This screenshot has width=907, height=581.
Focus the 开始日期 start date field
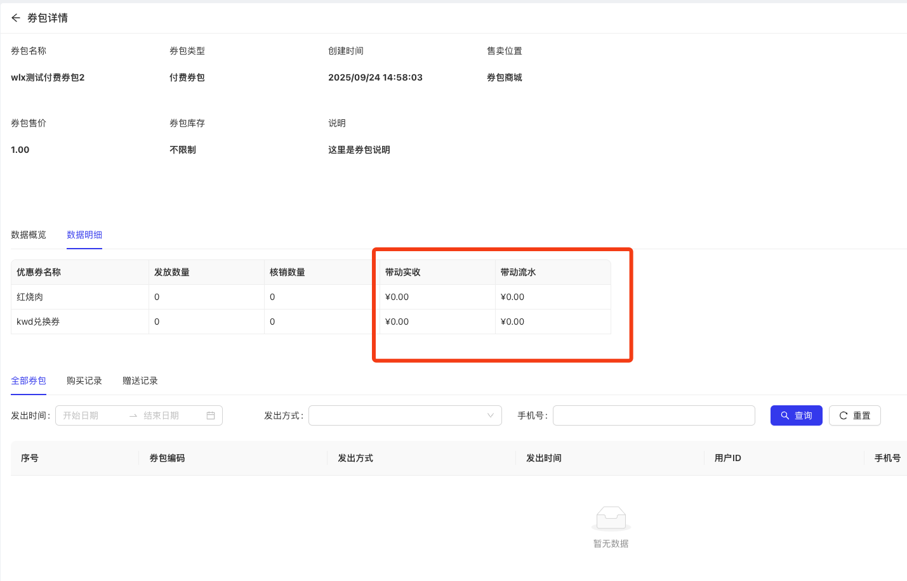pos(92,415)
